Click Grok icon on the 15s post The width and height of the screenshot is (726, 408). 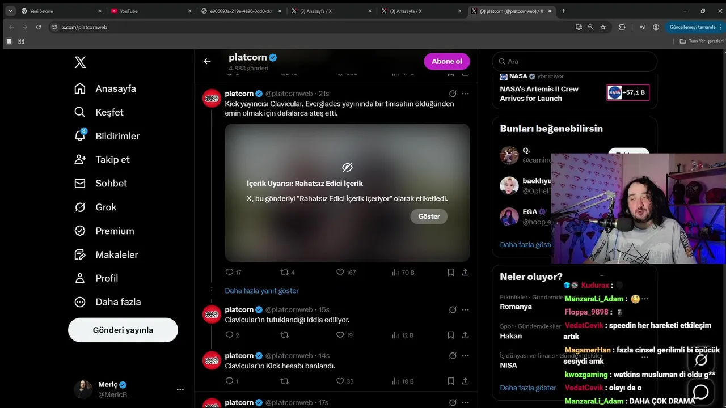tap(453, 310)
